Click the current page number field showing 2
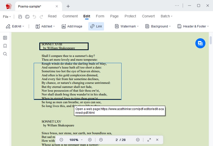The height and width of the screenshot is (146, 213). [117, 140]
